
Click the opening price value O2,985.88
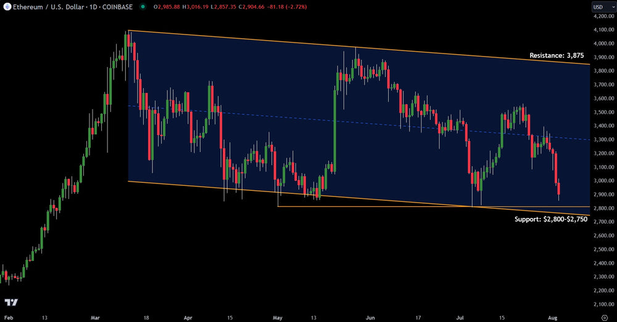click(x=167, y=7)
